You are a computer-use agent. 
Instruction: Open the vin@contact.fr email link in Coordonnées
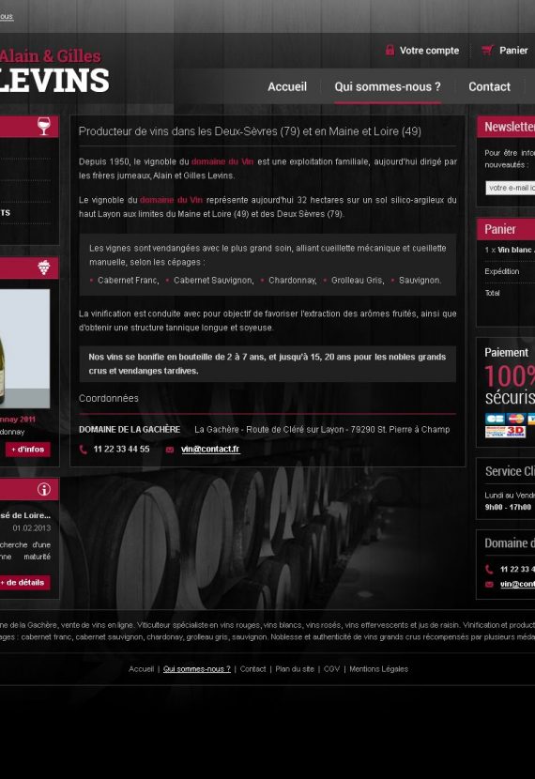(x=210, y=450)
